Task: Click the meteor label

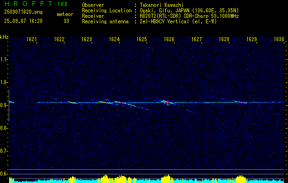Action: point(65,14)
